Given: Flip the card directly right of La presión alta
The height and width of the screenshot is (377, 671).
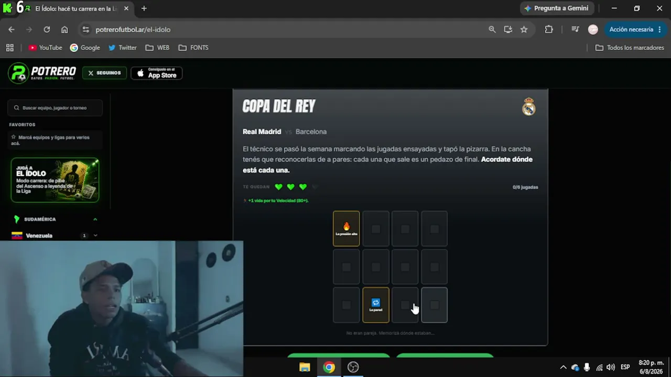Looking at the screenshot, I should (x=376, y=228).
